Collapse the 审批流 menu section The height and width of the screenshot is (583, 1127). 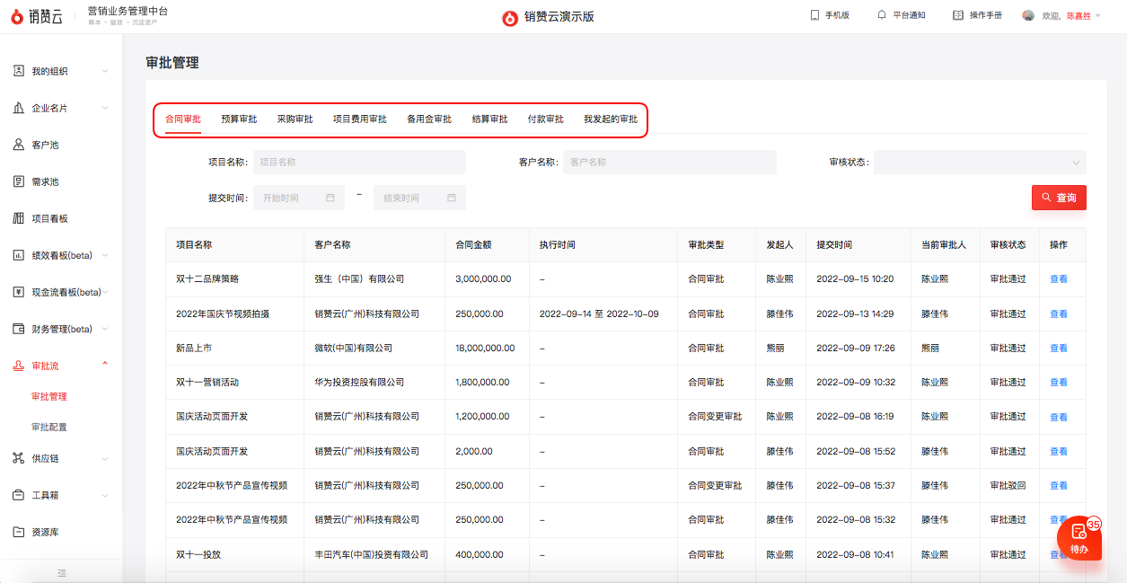(x=105, y=365)
